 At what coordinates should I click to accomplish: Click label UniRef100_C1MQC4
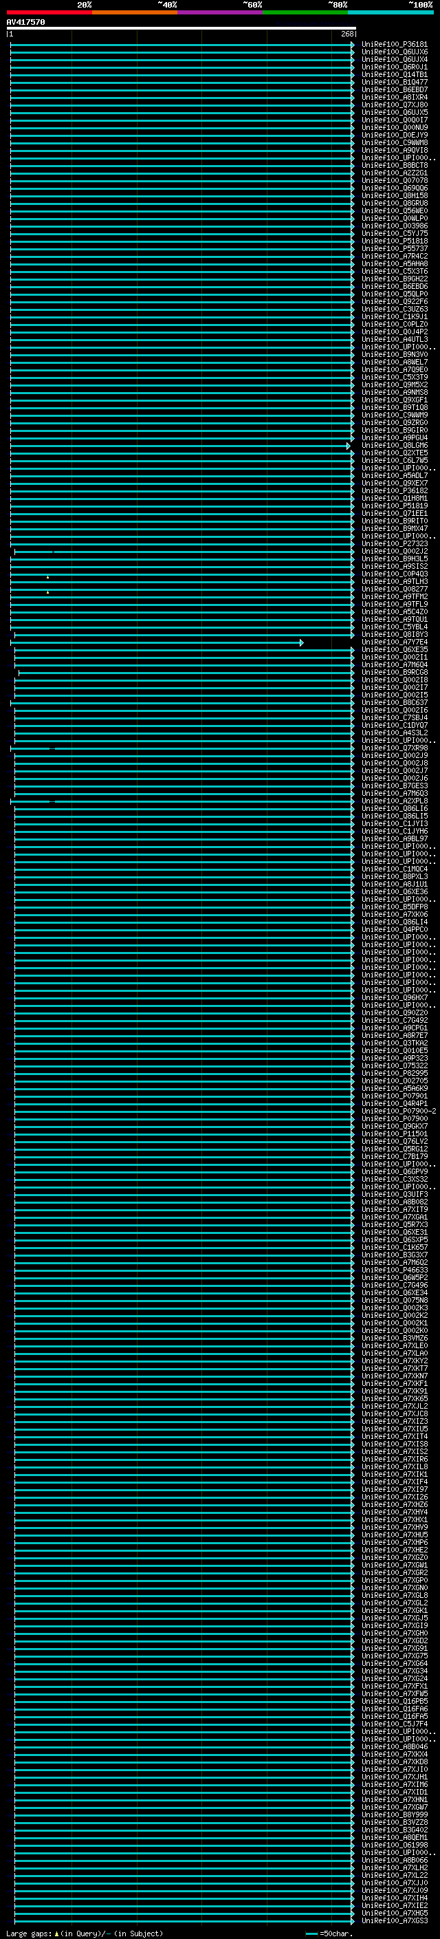[395, 869]
